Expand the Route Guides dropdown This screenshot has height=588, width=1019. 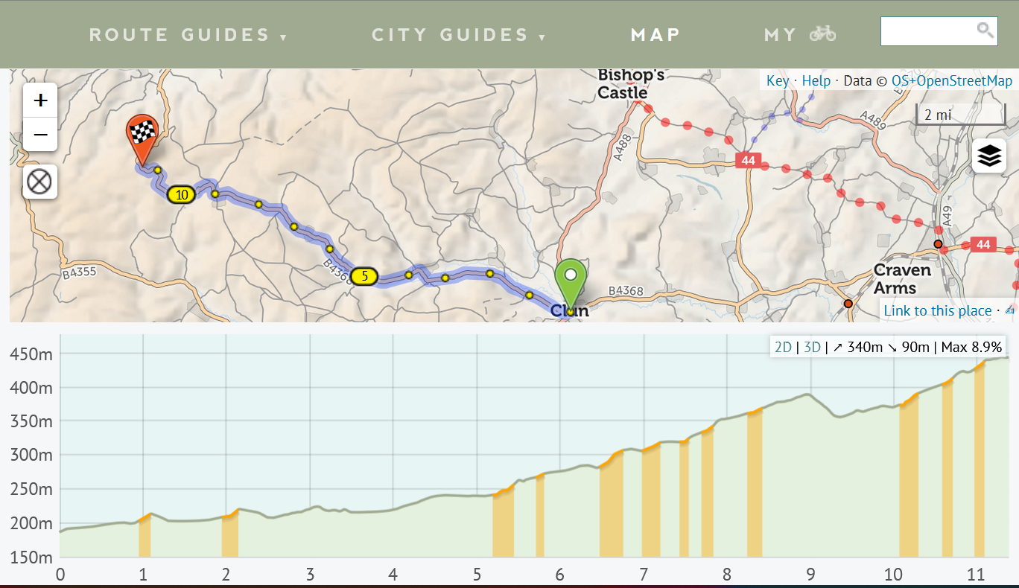coord(188,35)
